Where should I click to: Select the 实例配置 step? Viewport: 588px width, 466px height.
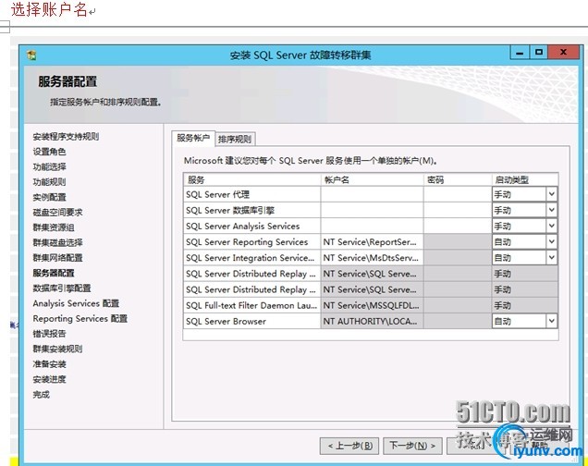(49, 197)
